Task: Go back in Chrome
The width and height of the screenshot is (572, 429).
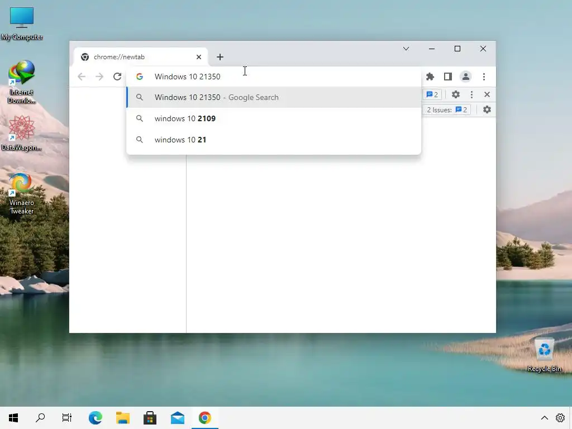Action: pyautogui.click(x=82, y=77)
